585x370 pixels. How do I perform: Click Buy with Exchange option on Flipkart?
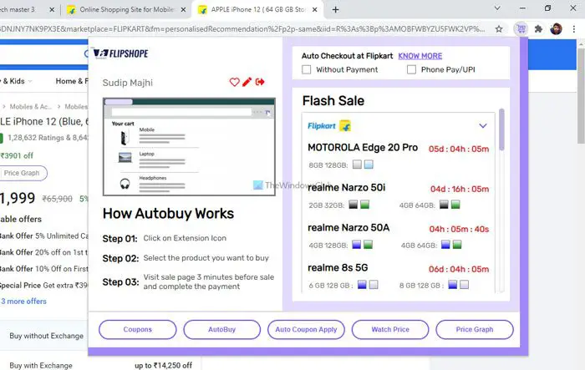pyautogui.click(x=41, y=366)
